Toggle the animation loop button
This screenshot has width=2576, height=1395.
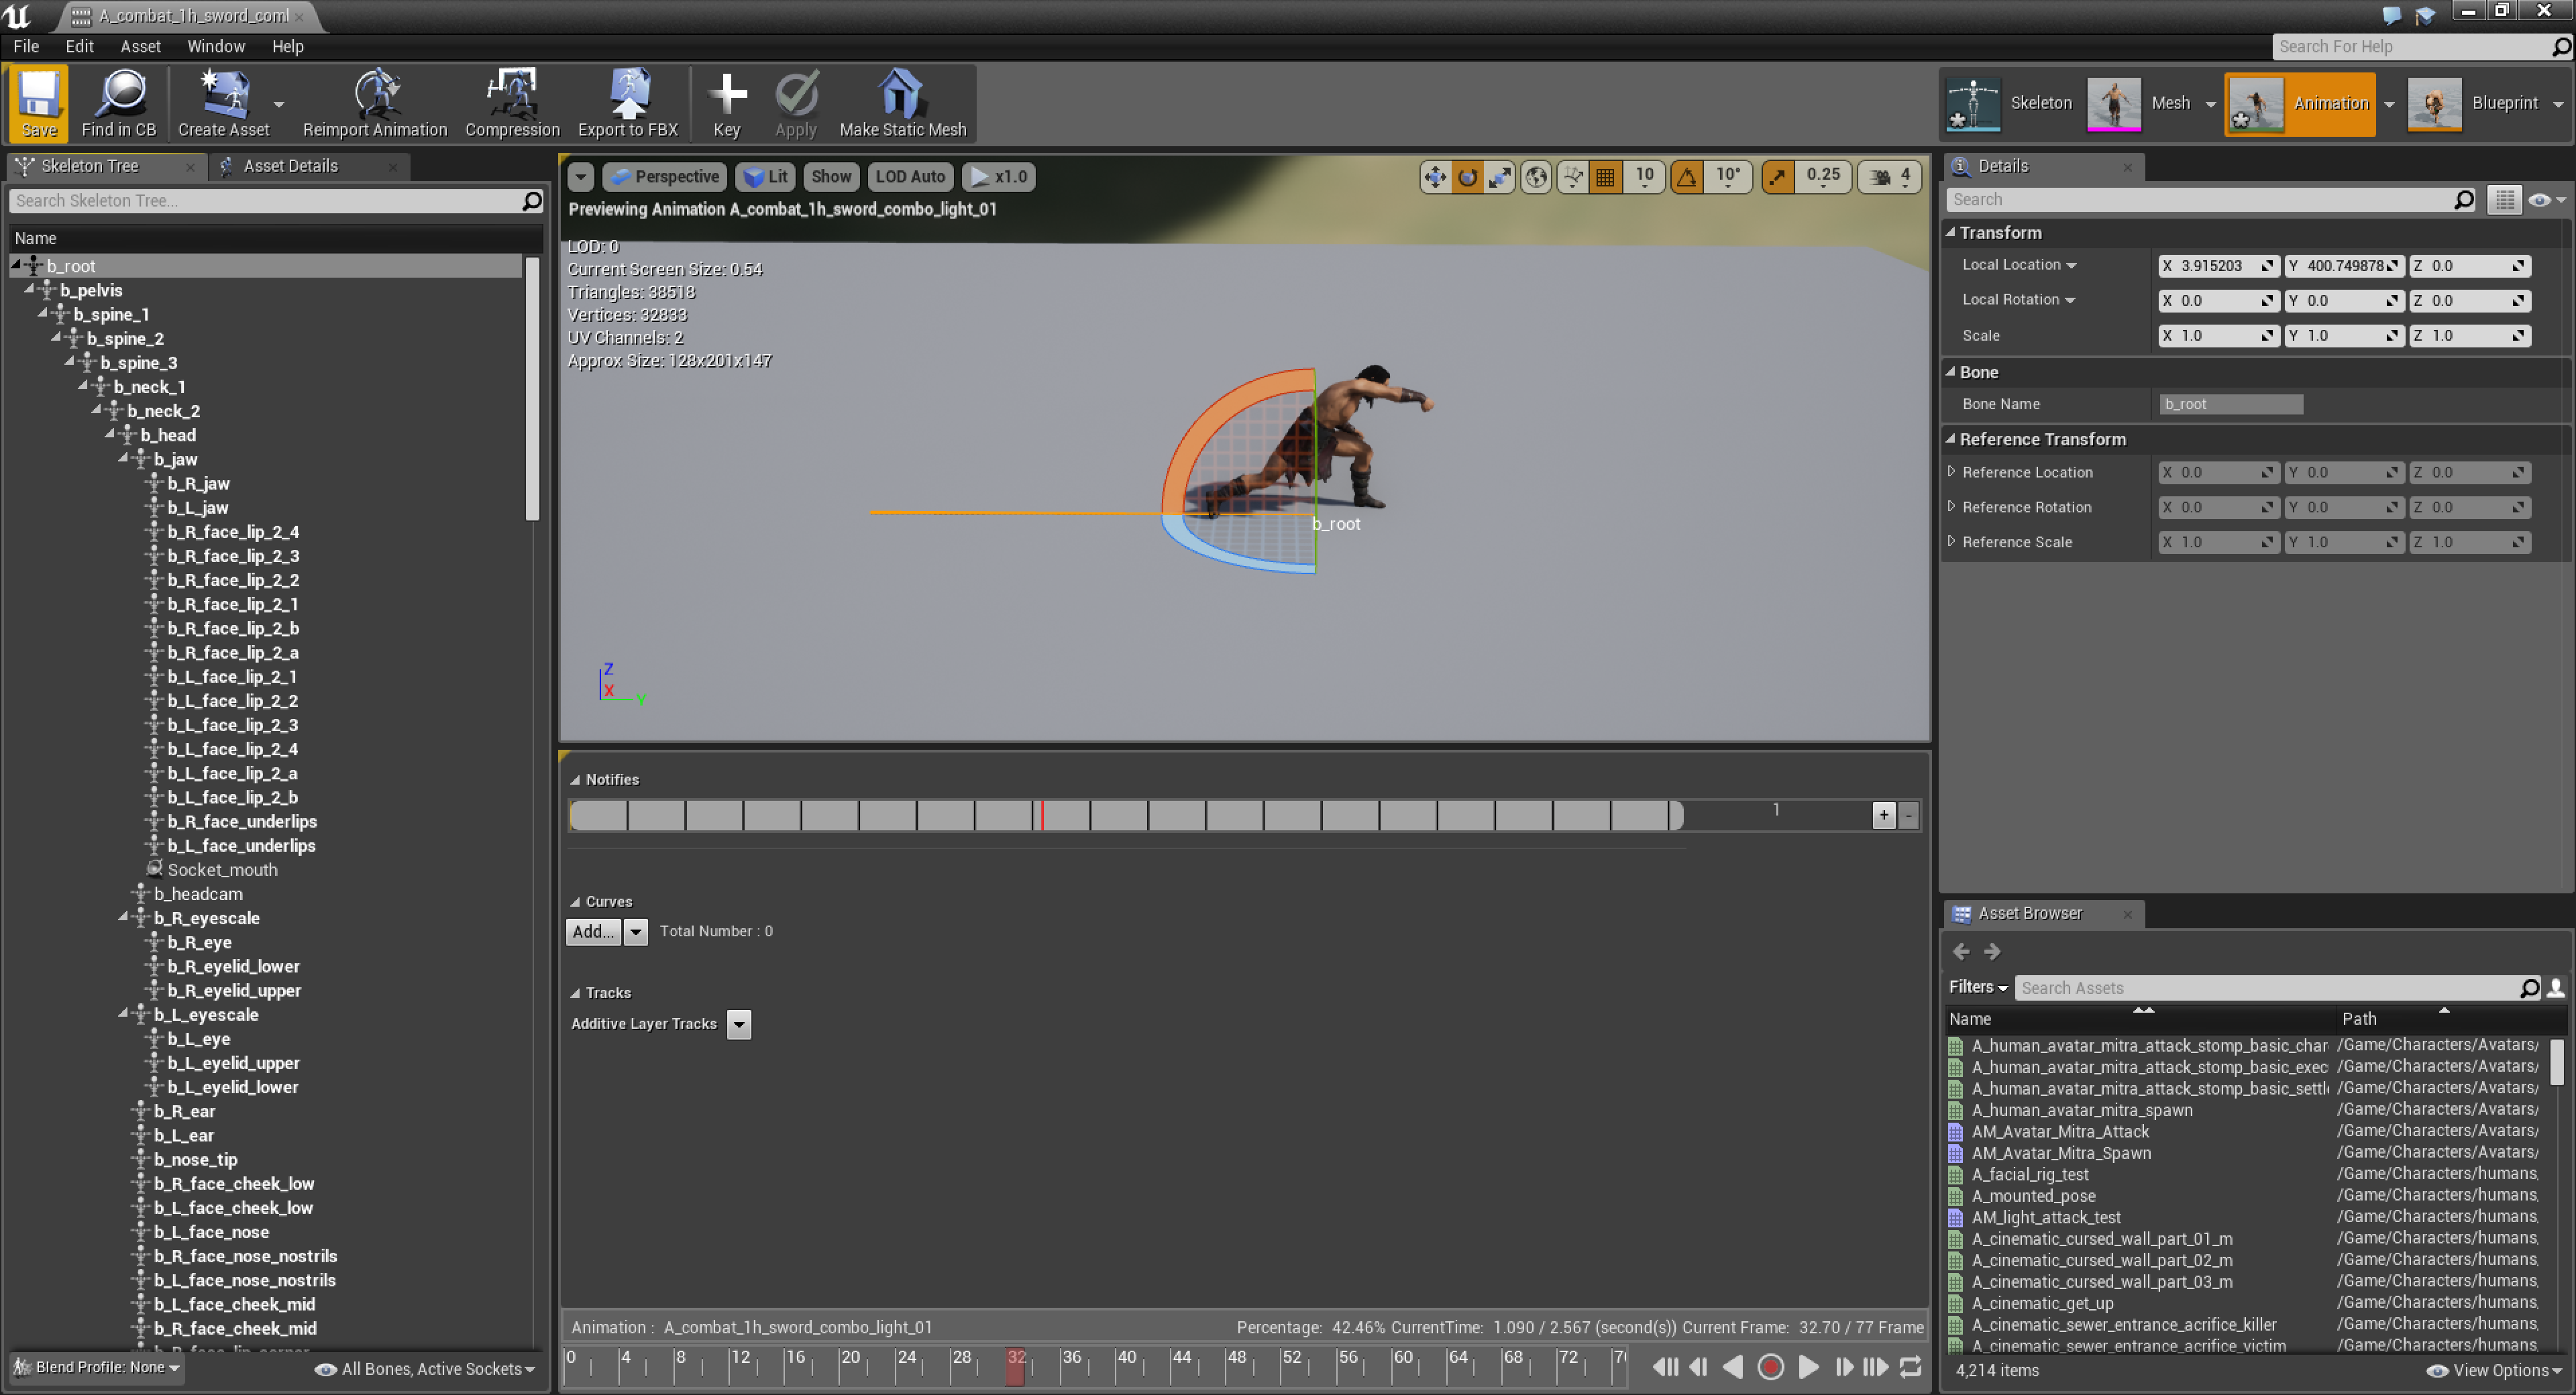(x=1909, y=1366)
